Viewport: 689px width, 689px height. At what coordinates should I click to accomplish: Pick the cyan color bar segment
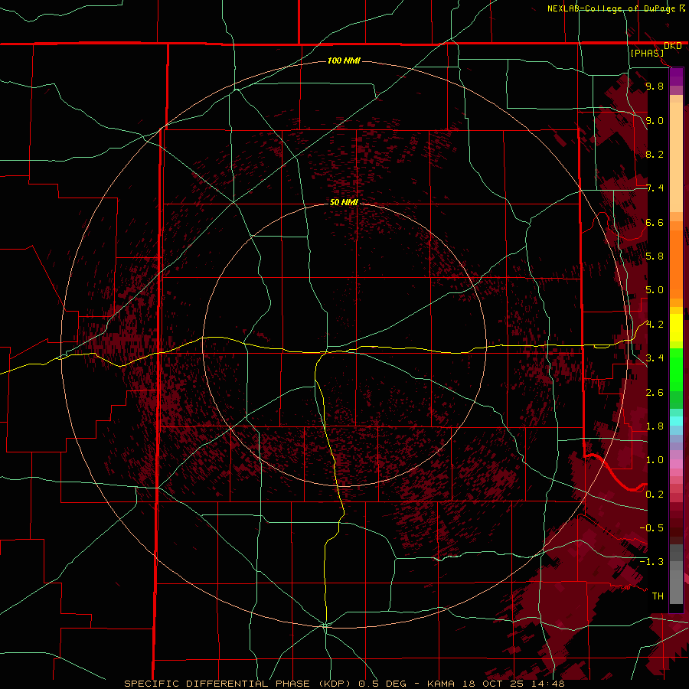[x=676, y=421]
